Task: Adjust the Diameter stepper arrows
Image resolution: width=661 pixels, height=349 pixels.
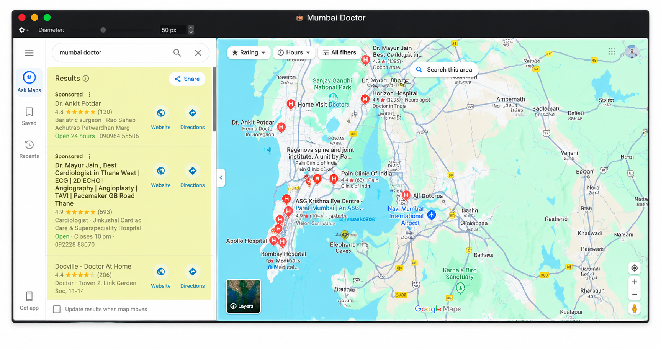Action: coord(191,30)
